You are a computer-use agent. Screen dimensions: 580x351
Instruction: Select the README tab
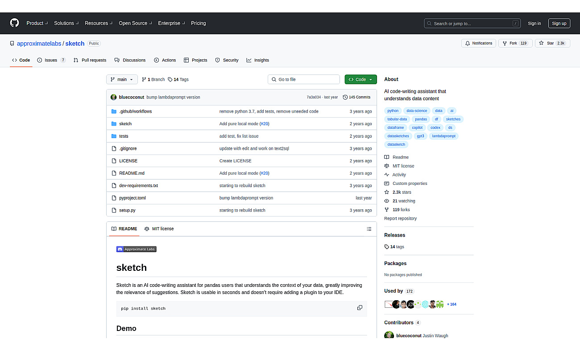point(124,229)
